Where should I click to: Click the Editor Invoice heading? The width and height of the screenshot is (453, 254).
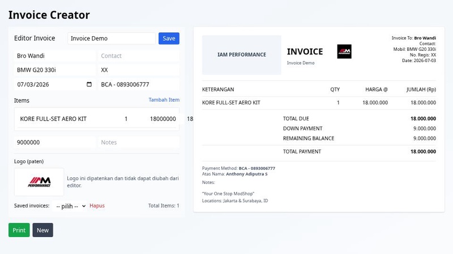click(x=35, y=38)
